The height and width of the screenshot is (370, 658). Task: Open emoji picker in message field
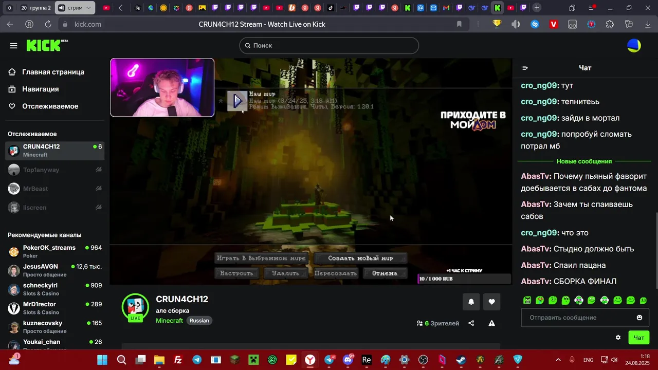click(x=639, y=318)
